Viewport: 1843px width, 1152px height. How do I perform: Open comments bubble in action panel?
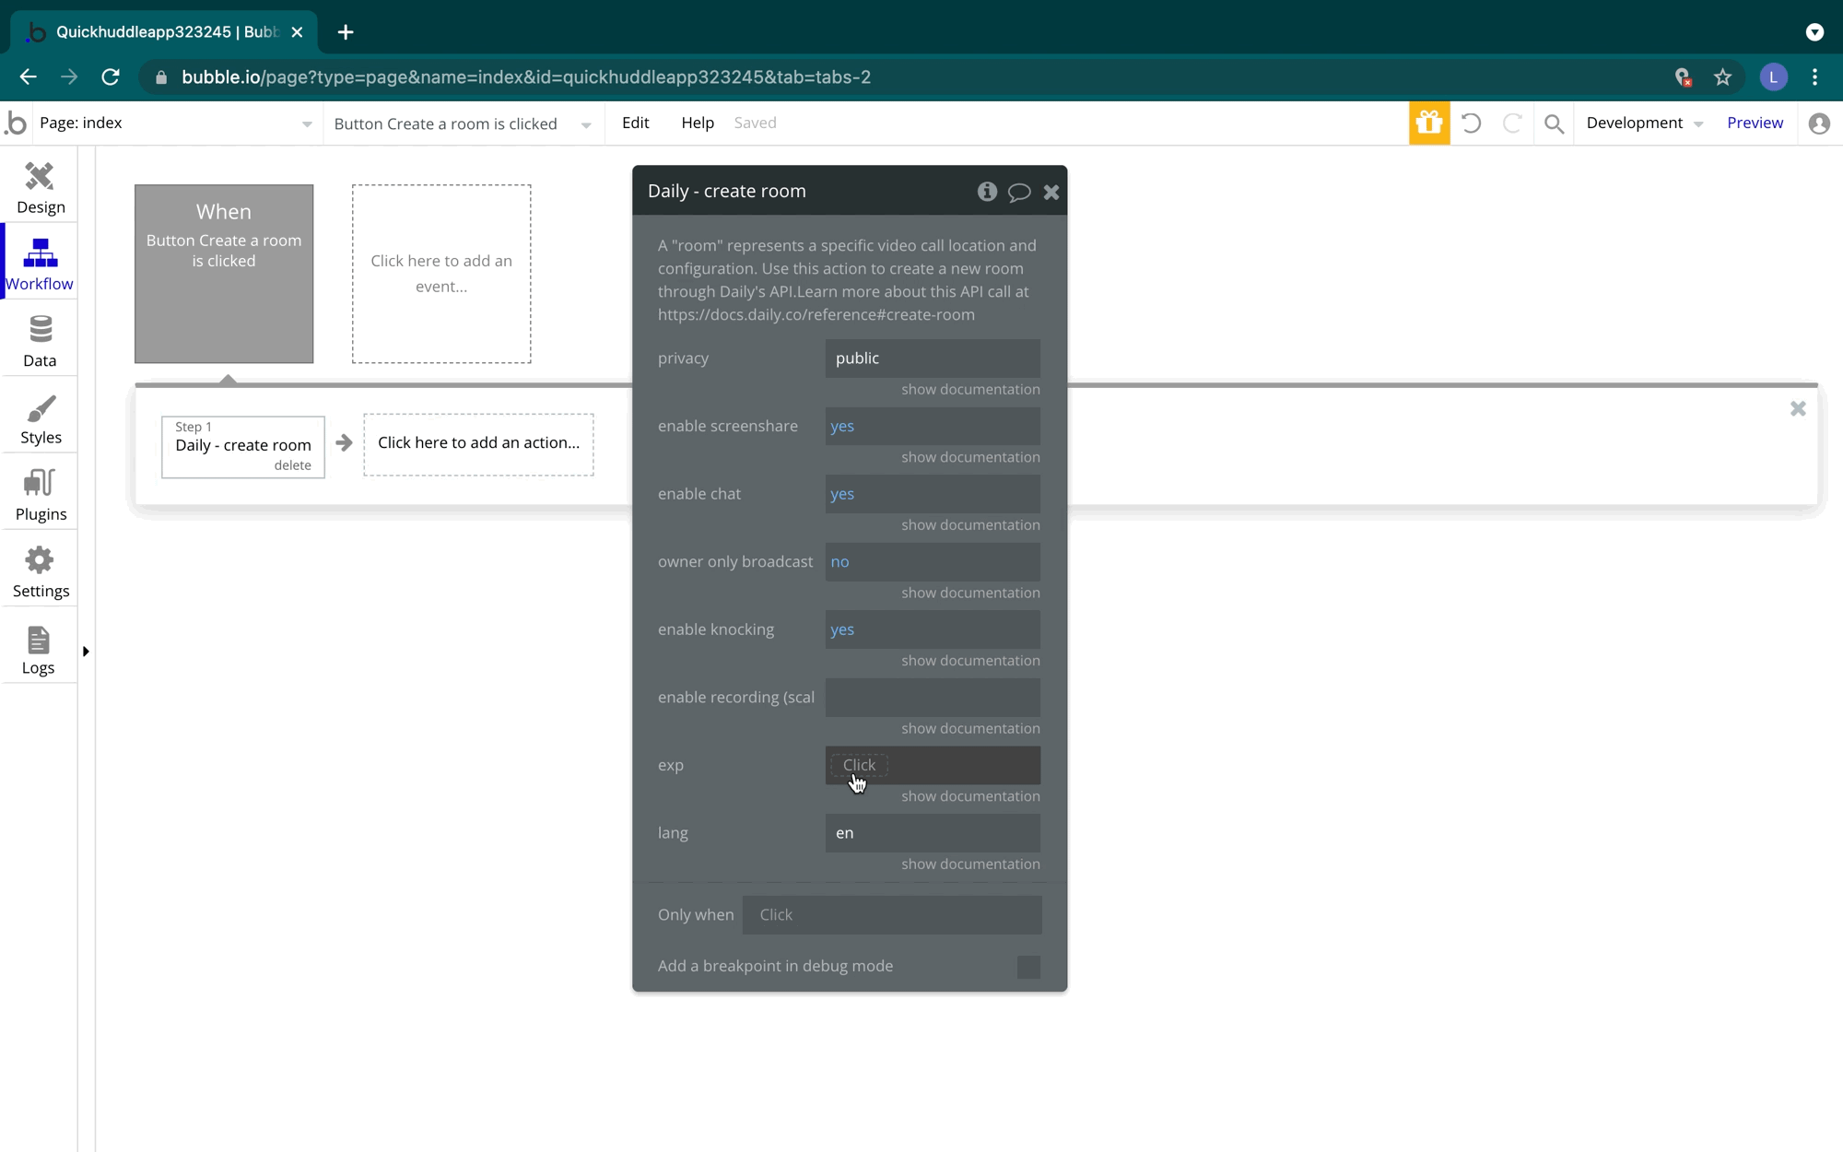click(1018, 192)
